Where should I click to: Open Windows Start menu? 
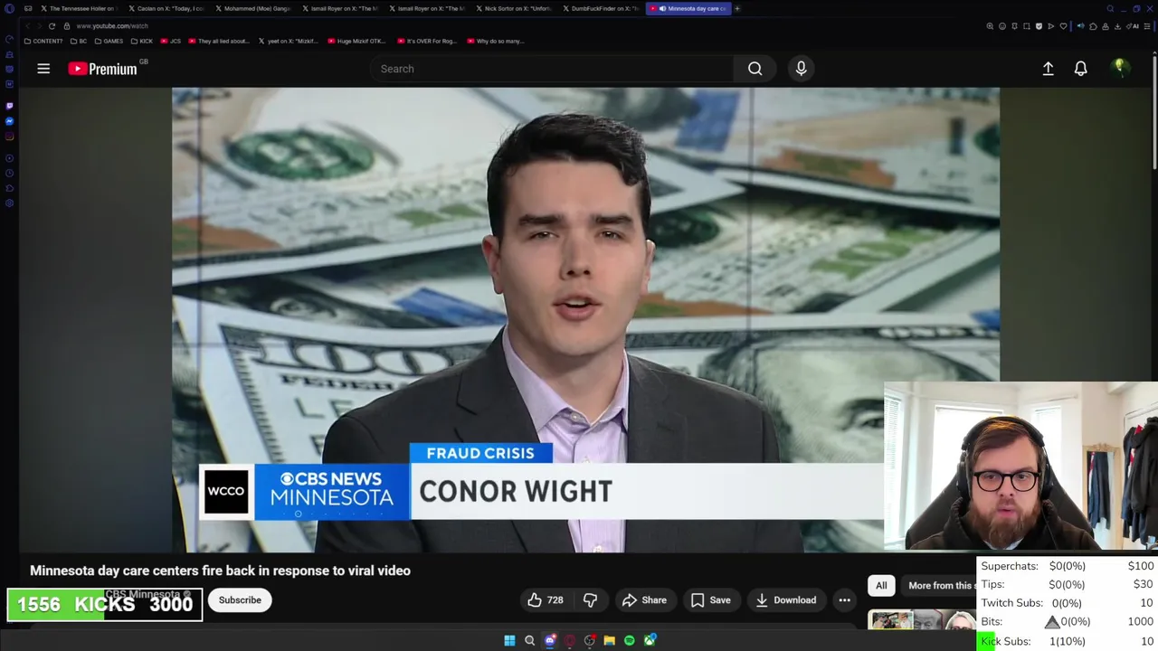coord(509,640)
